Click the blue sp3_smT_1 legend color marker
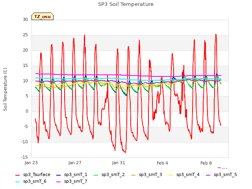Image resolution: width=252 pixels, height=189 pixels. point(59,175)
